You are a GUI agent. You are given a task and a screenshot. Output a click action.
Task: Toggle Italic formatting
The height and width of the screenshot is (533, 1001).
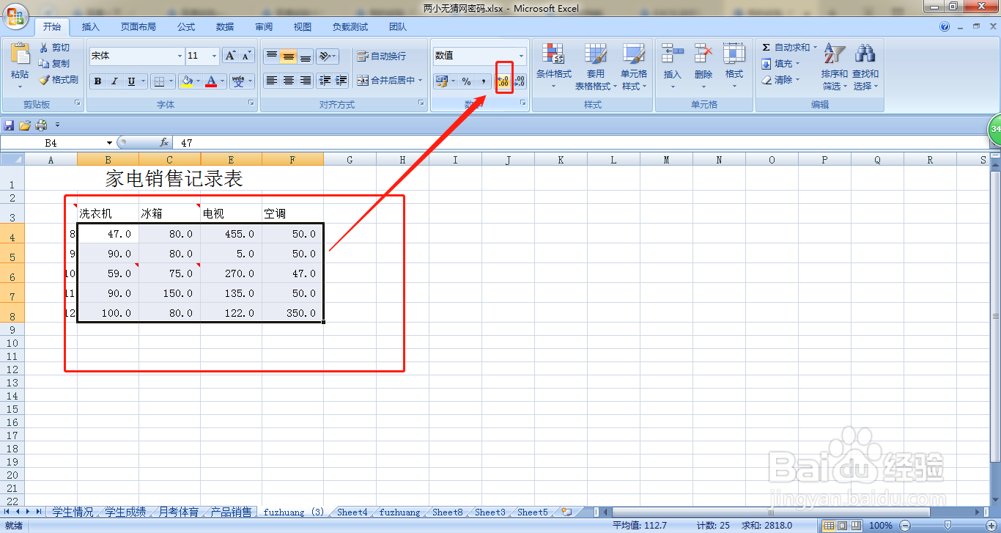[x=114, y=81]
